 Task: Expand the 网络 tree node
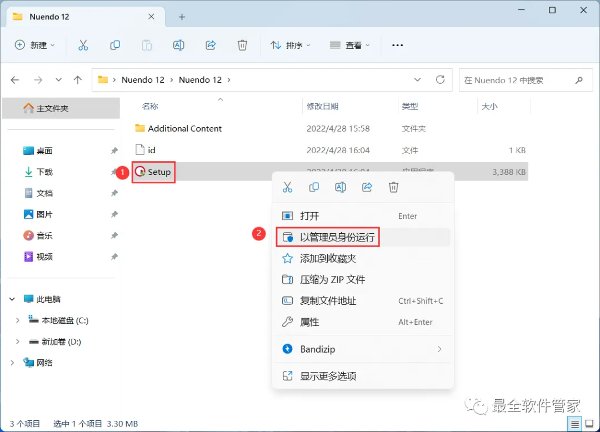[12, 363]
